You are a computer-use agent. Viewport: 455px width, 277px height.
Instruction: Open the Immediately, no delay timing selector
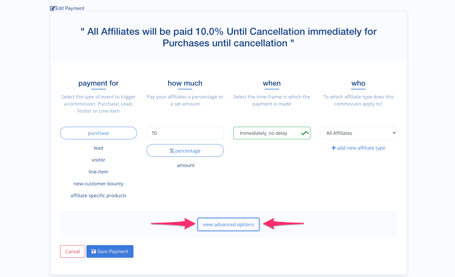point(272,133)
